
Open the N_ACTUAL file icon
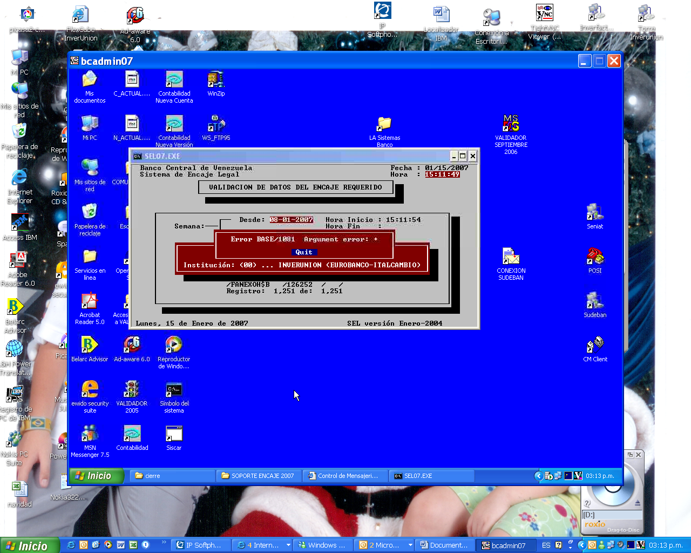(x=132, y=128)
